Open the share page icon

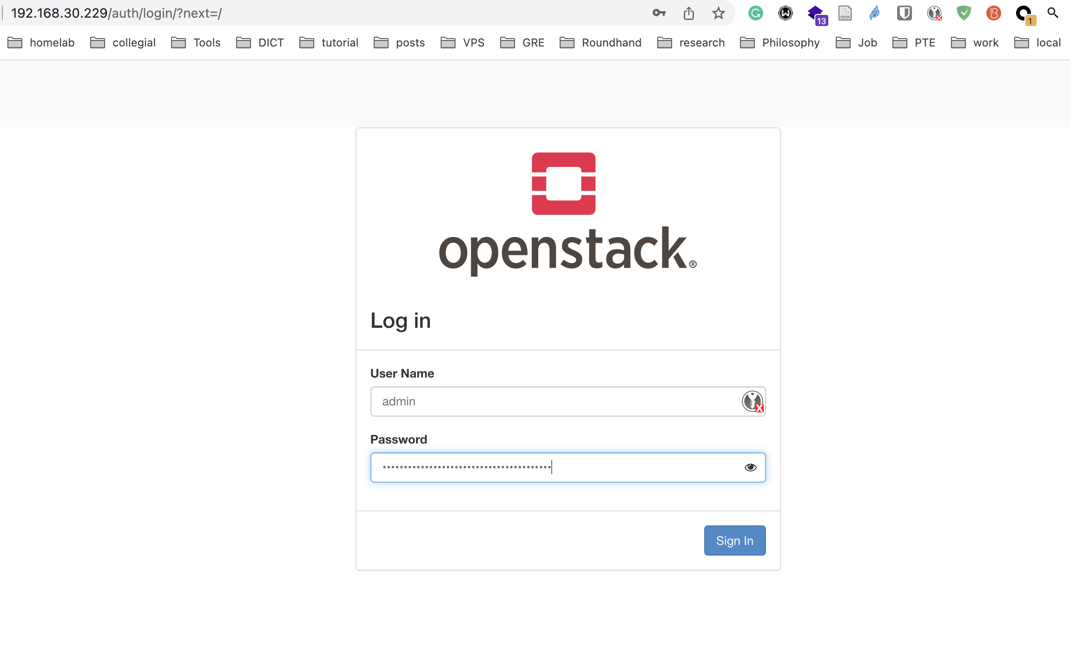click(x=688, y=13)
